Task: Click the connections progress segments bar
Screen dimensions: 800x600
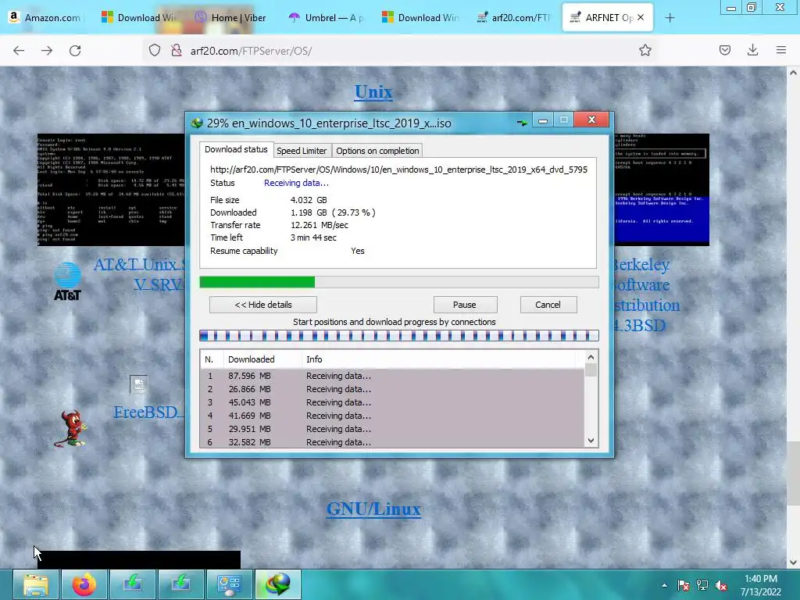Action: pos(399,336)
